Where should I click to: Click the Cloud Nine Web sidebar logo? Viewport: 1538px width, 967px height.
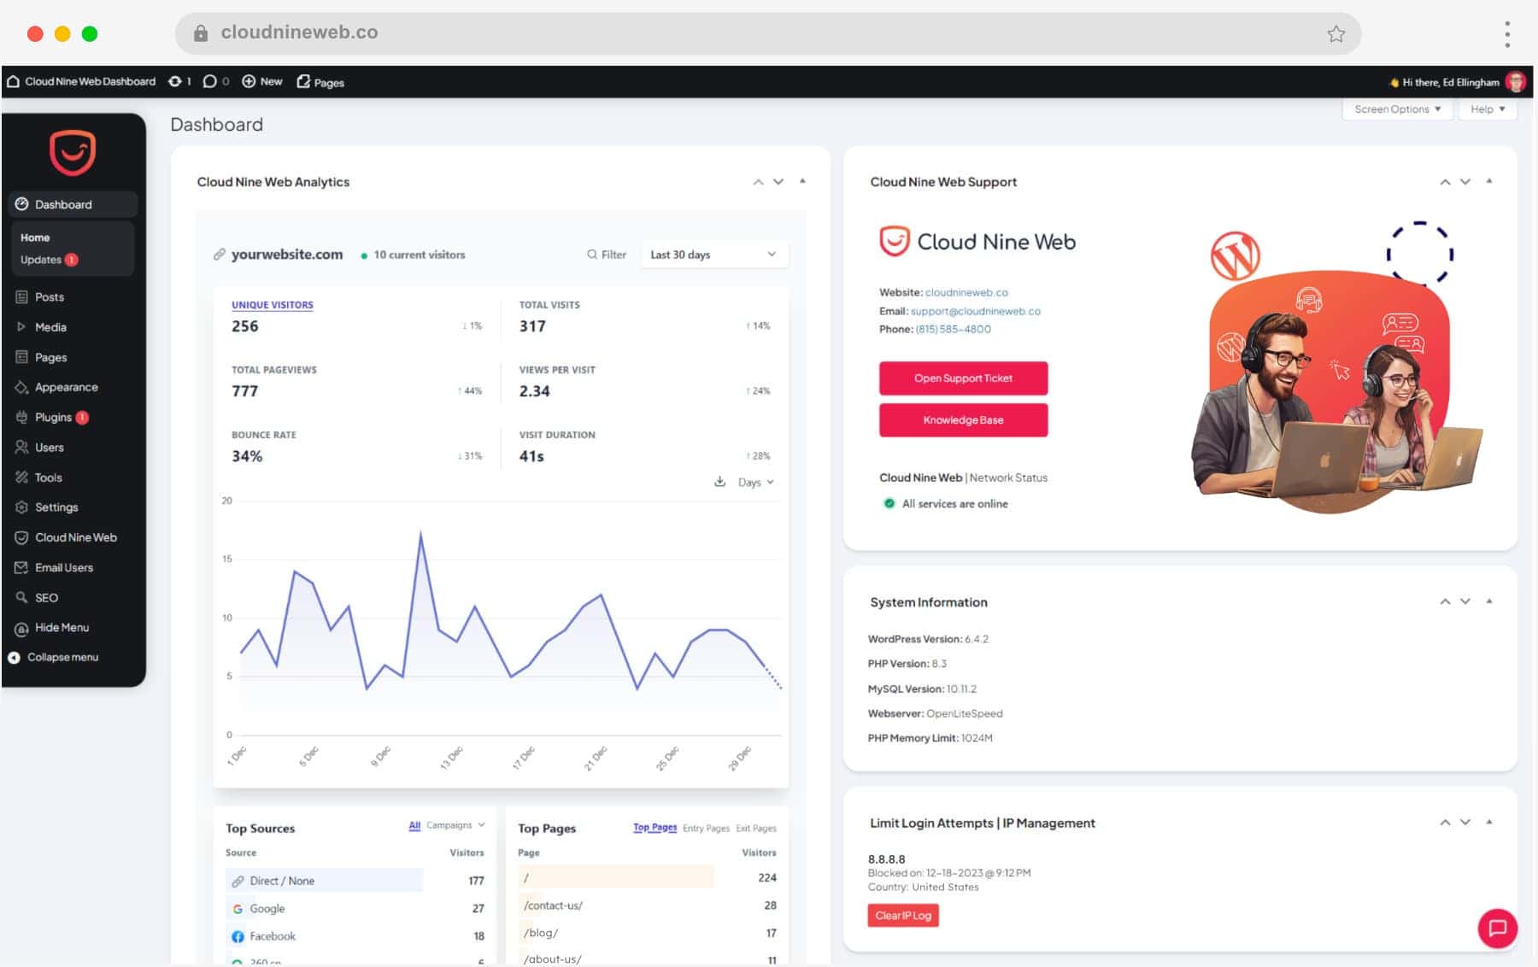73,153
